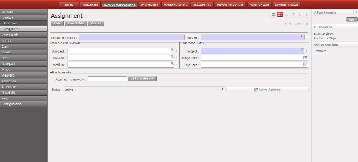This screenshot has height=162, width=358.
Task: Search subjects with magnifier icon
Action: [302, 50]
